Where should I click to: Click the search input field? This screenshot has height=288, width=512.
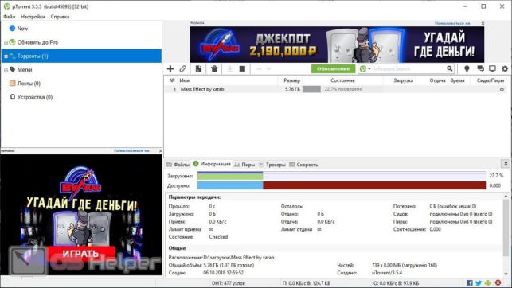pos(408,69)
